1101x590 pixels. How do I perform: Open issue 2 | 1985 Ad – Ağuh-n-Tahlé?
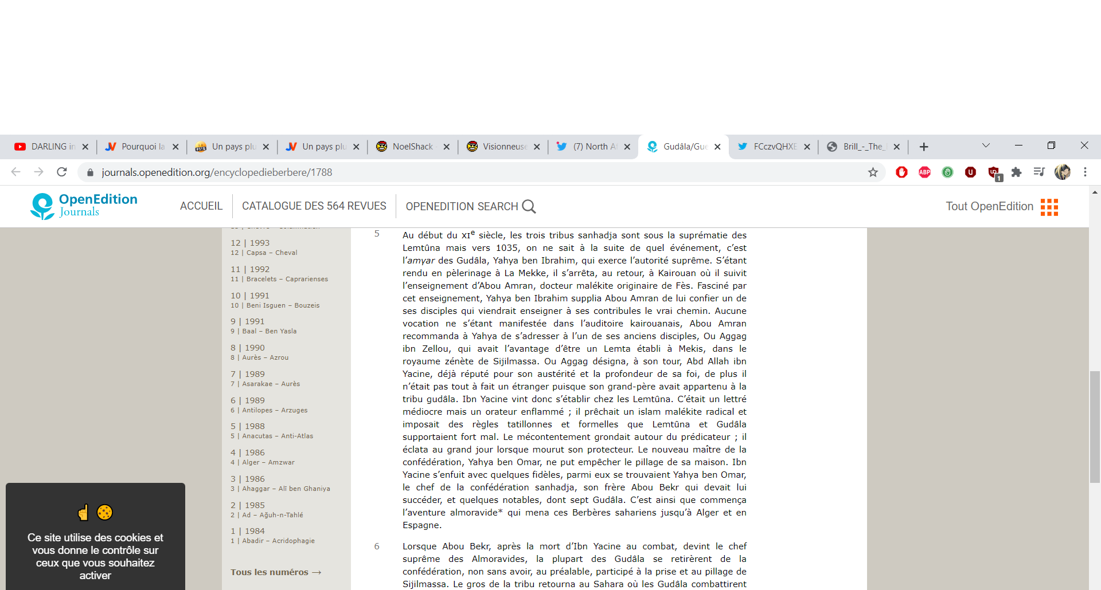(x=267, y=510)
